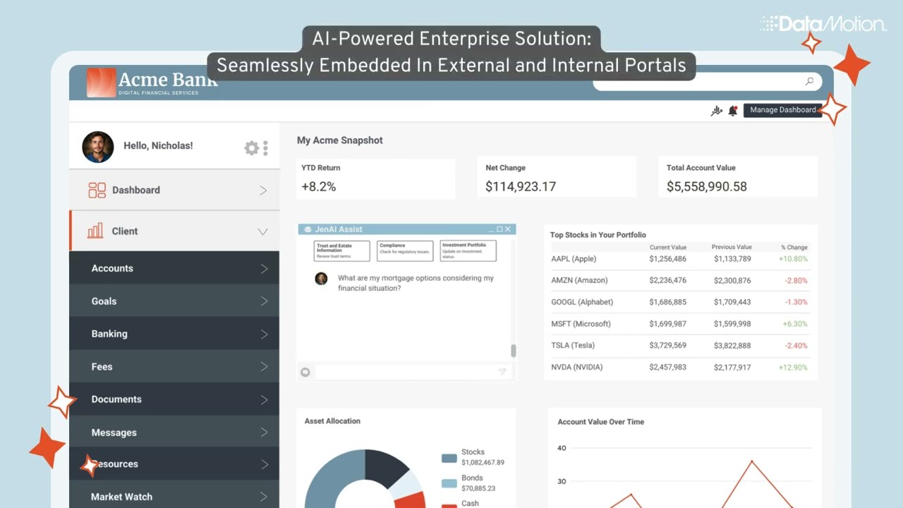This screenshot has width=903, height=508.
Task: Open the Accounts submenu item
Action: coord(174,268)
